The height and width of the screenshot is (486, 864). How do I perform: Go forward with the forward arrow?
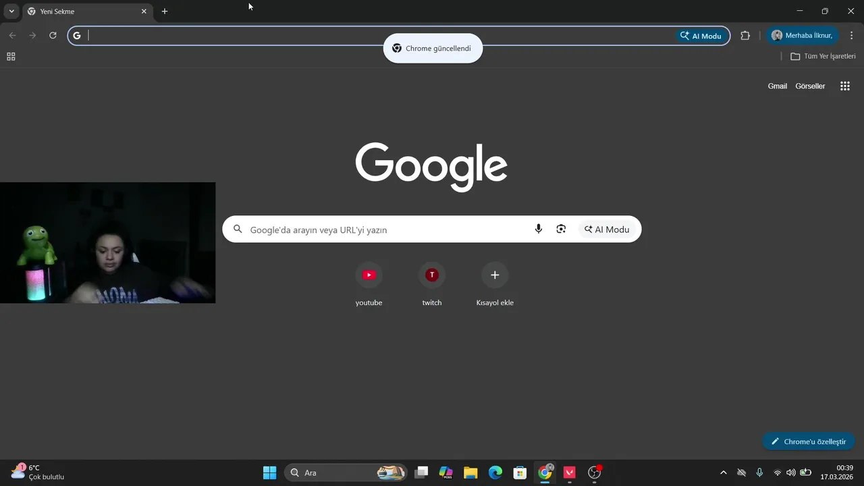[32, 36]
